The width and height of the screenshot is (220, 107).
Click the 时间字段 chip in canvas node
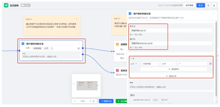point(37,48)
